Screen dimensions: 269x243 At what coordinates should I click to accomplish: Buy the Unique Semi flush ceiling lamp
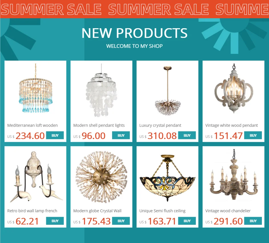187,221
